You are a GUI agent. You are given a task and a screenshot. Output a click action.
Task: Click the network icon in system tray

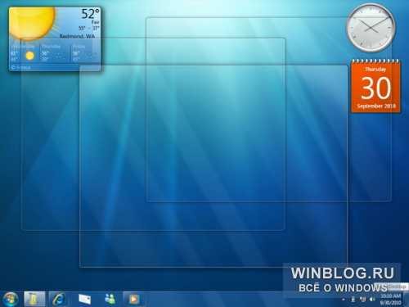[x=362, y=300]
